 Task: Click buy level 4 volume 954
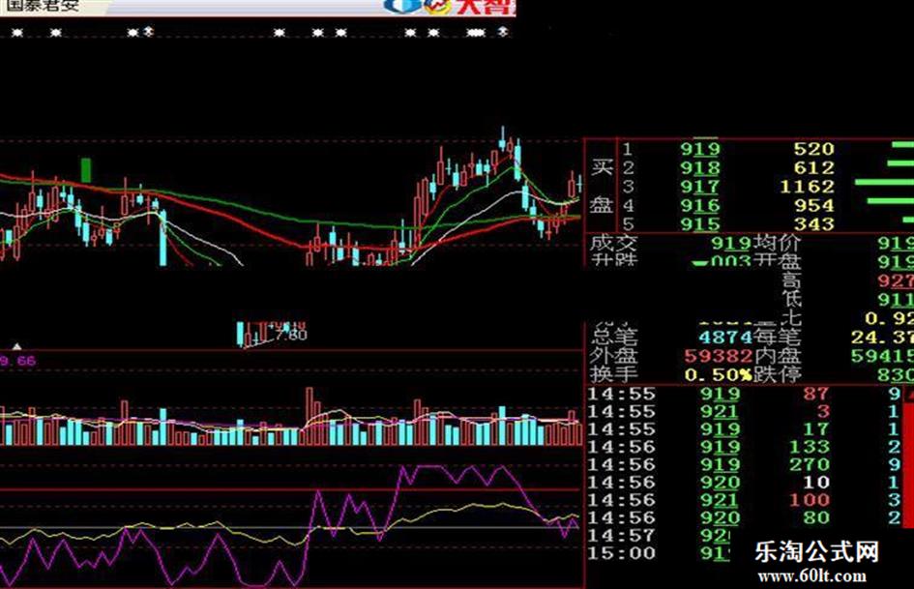tap(813, 205)
